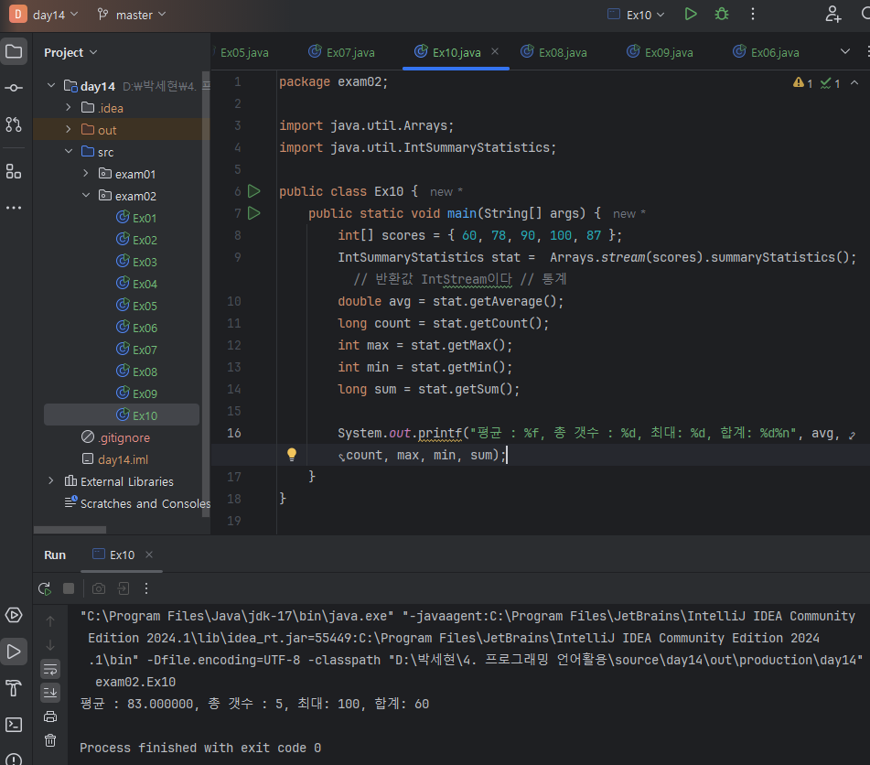Click the run gutter icon beside main method
Image resolution: width=870 pixels, height=765 pixels.
(254, 213)
